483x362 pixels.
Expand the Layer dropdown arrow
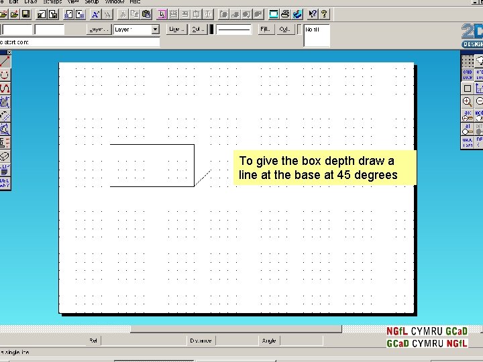pos(155,29)
